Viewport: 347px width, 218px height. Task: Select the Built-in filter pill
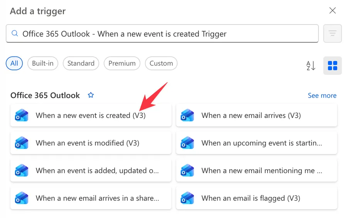click(x=43, y=63)
